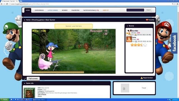Click the system tray clock

tap(175, 100)
